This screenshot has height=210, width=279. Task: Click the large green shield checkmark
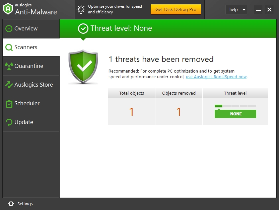point(83,67)
